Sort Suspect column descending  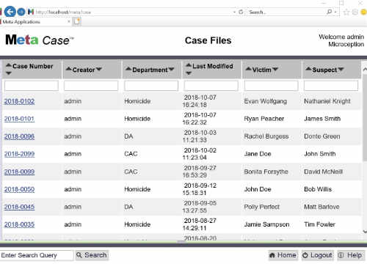coord(341,69)
